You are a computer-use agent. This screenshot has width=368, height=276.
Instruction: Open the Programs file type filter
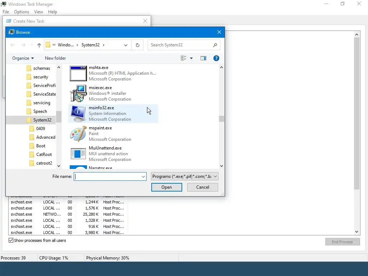[x=184, y=176]
